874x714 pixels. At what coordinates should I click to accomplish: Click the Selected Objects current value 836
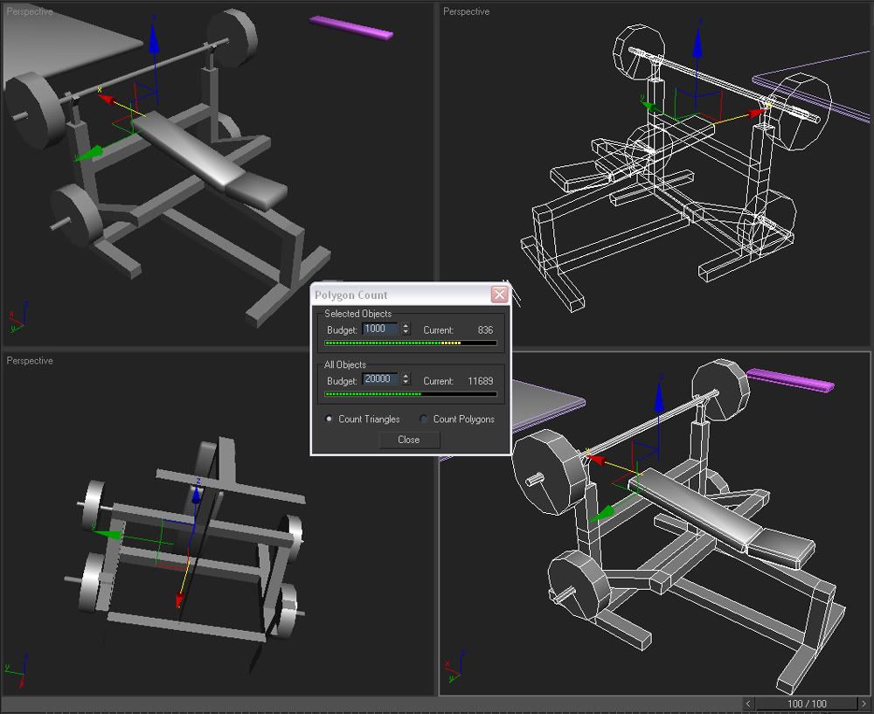(485, 330)
